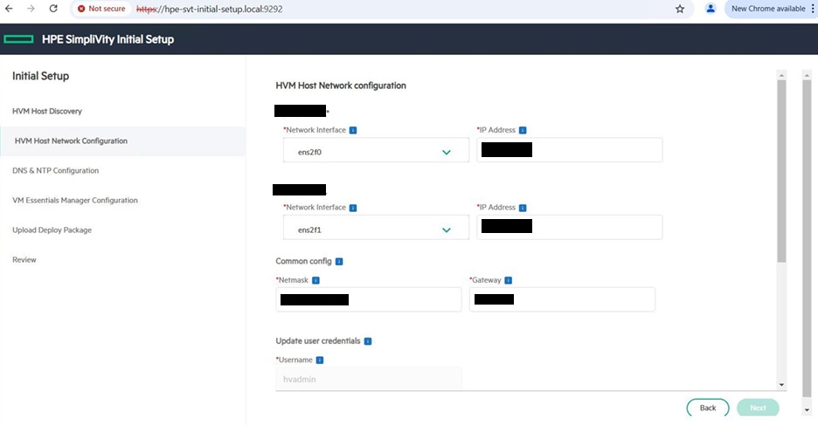Screen dimensions: 818x425
Task: Click the Back button
Action: [708, 408]
